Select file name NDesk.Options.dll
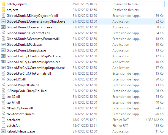This screenshot has width=168, height=135. 20,108
